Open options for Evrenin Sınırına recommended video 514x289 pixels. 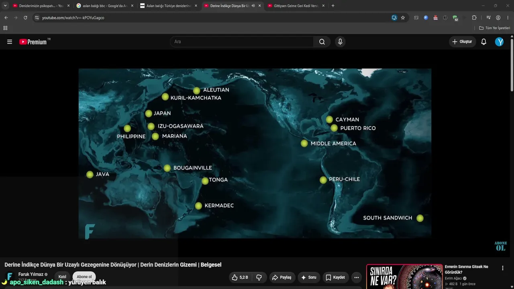(503, 268)
